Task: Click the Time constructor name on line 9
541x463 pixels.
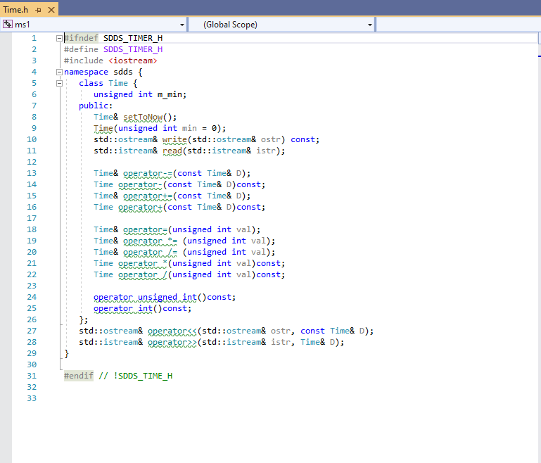Action: pos(103,128)
